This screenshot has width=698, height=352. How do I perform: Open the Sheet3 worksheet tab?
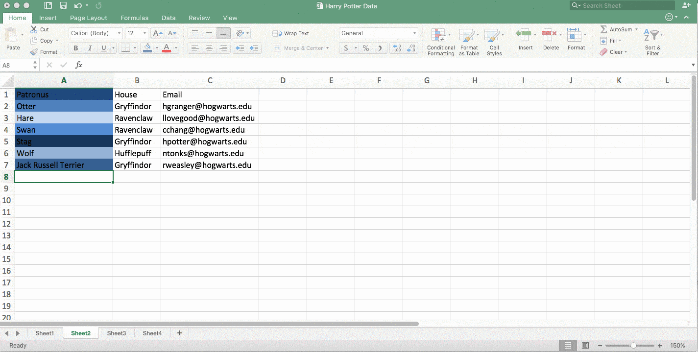[116, 333]
